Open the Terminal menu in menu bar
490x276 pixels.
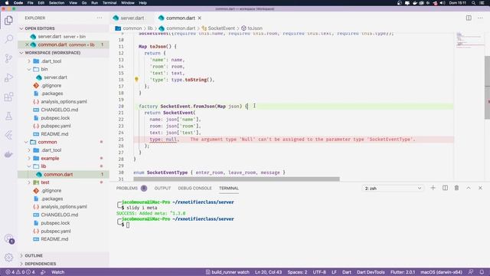click(109, 3)
